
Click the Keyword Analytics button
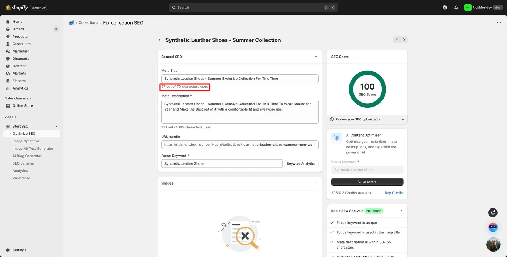click(x=301, y=164)
